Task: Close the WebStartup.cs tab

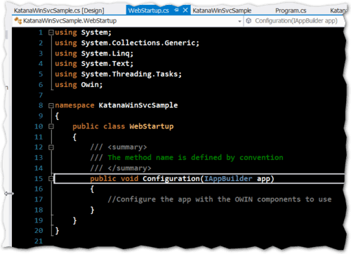Action: pos(185,10)
